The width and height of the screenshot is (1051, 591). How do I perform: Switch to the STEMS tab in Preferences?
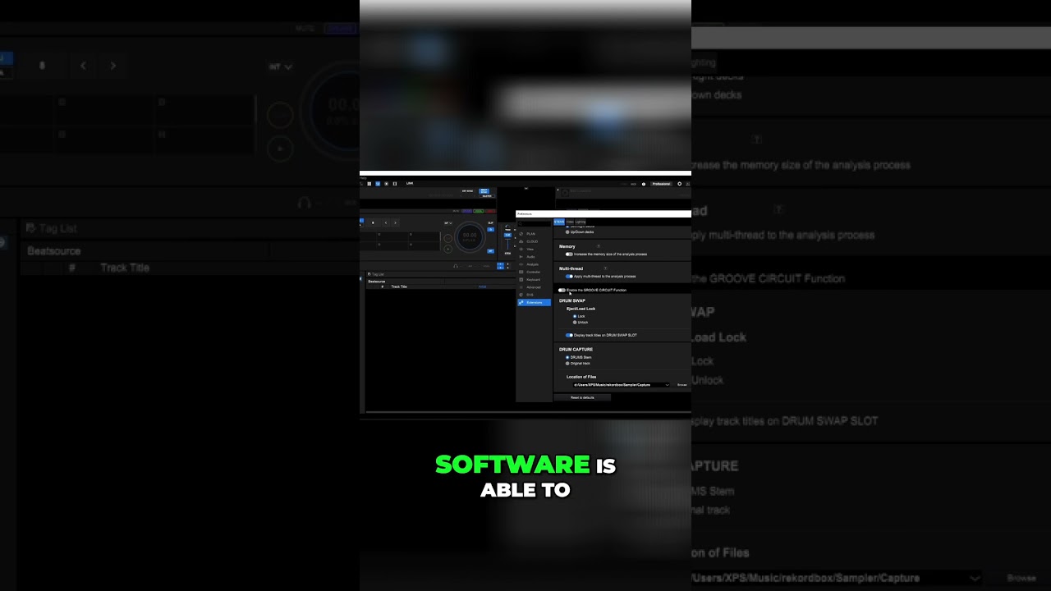(x=559, y=222)
